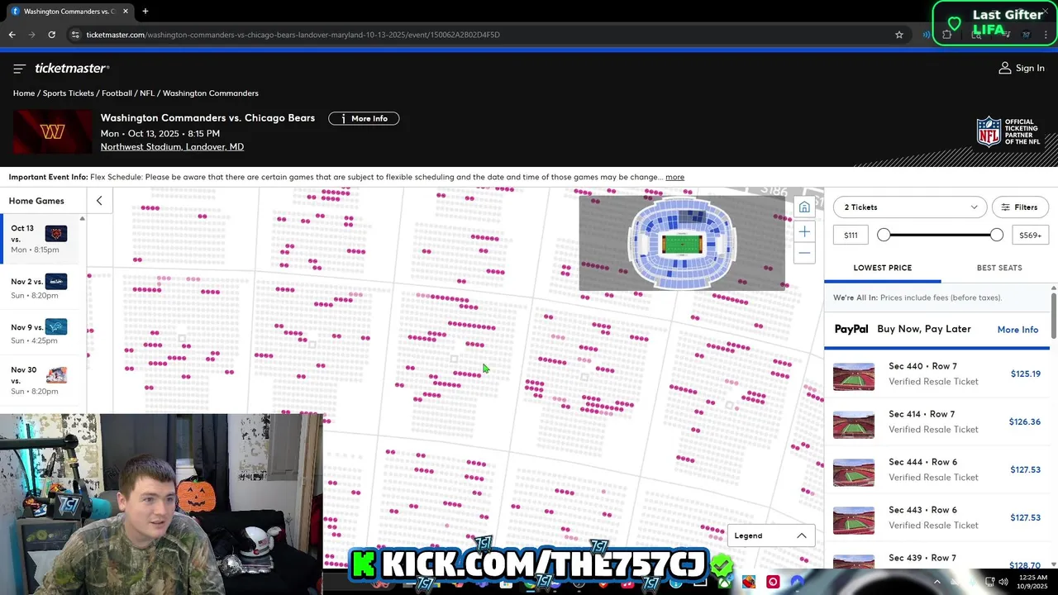Bookmark the page with the star icon
Image resolution: width=1058 pixels, height=595 pixels.
pos(899,35)
